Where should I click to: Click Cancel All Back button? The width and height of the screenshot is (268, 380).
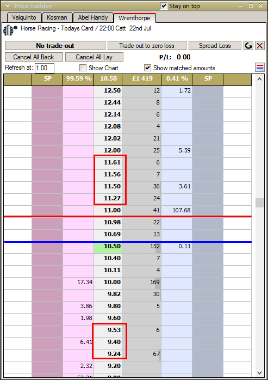[x=34, y=57]
